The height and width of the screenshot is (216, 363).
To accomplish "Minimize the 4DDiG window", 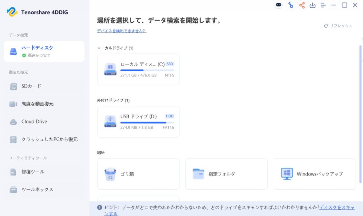I will (334, 5).
